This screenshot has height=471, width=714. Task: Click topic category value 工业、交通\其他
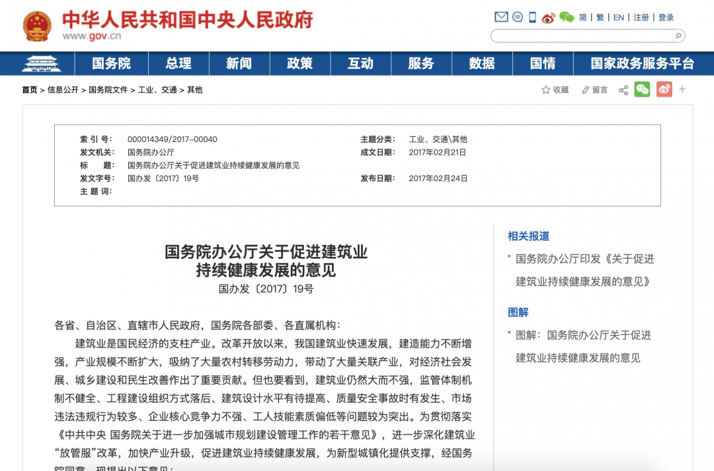pyautogui.click(x=438, y=139)
